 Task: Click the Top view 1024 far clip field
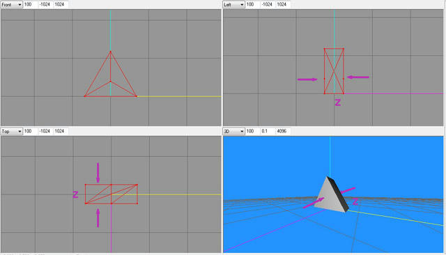pos(61,132)
